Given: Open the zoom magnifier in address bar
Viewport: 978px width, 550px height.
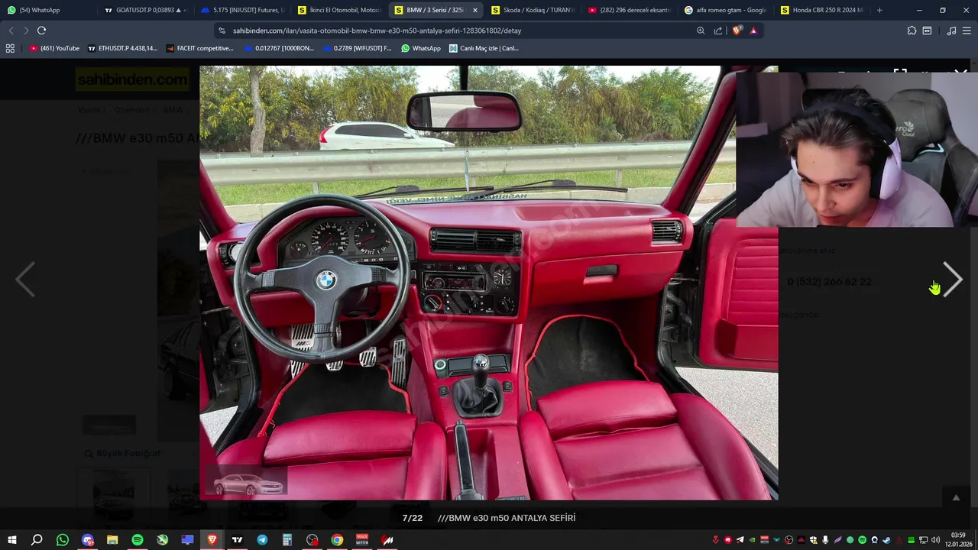Looking at the screenshot, I should point(701,31).
